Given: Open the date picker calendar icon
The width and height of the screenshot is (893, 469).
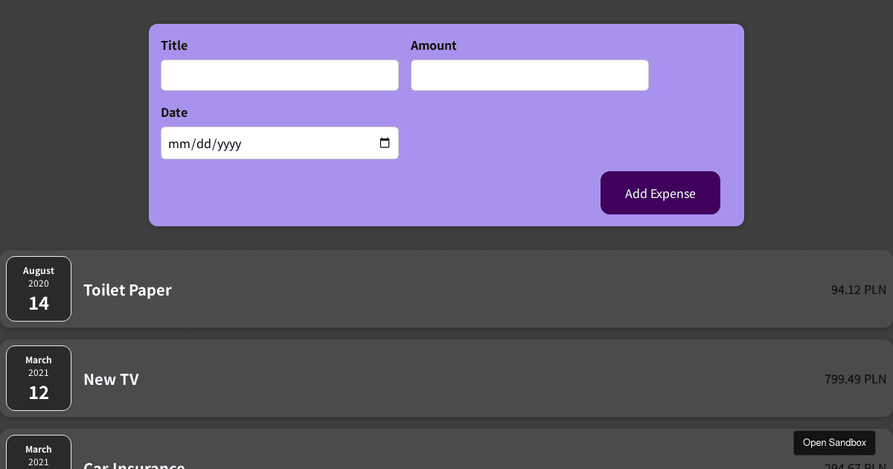Looking at the screenshot, I should (385, 143).
